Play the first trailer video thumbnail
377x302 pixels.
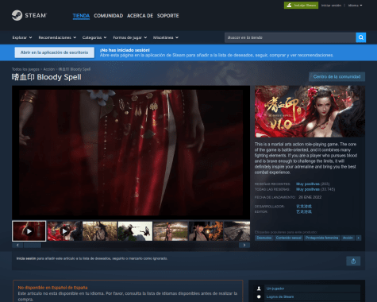click(29, 231)
